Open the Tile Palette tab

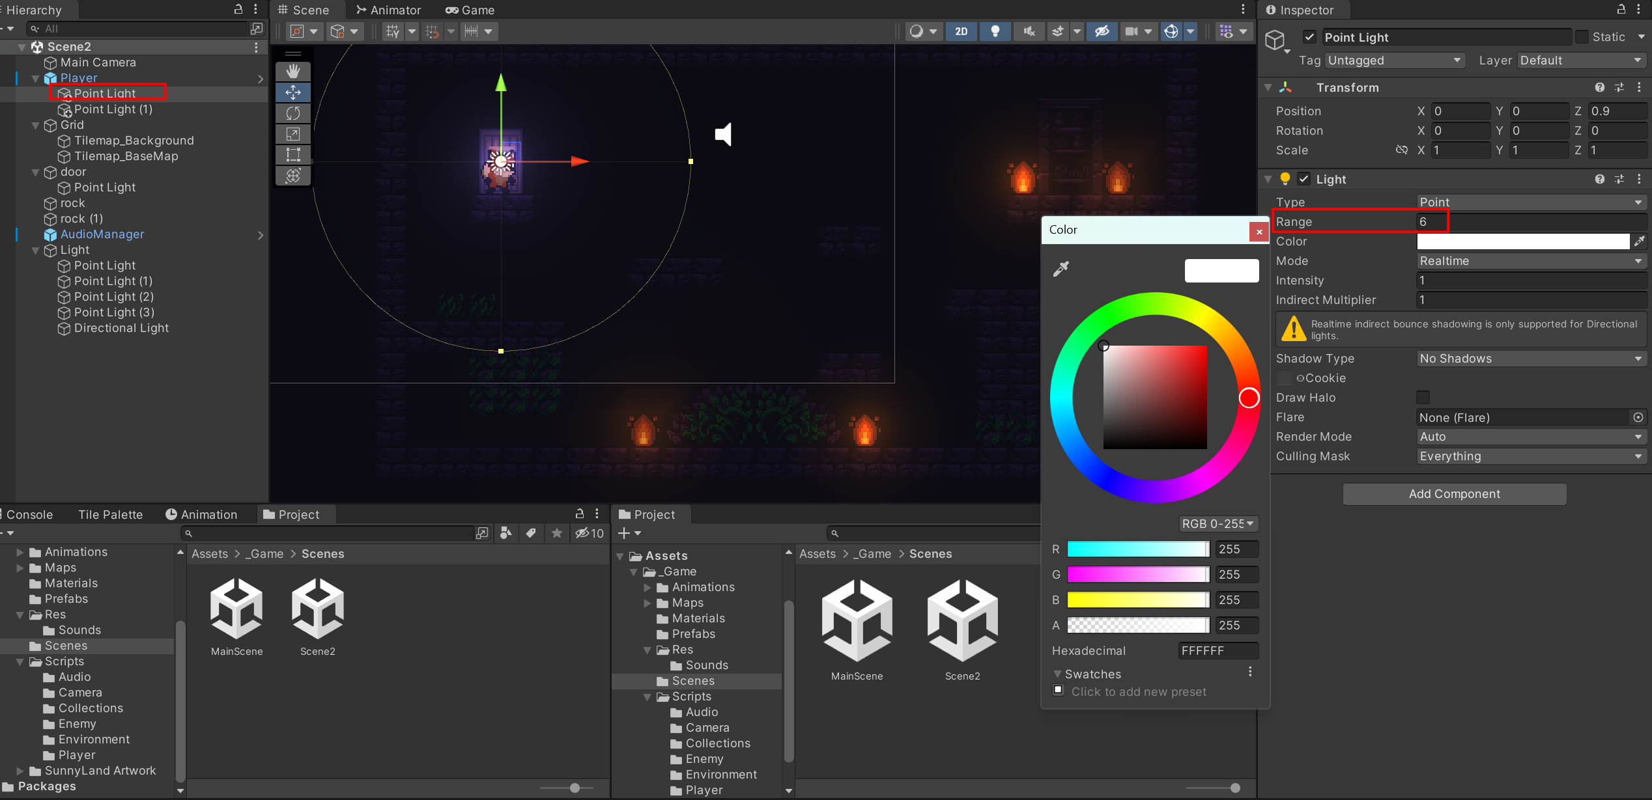click(110, 514)
